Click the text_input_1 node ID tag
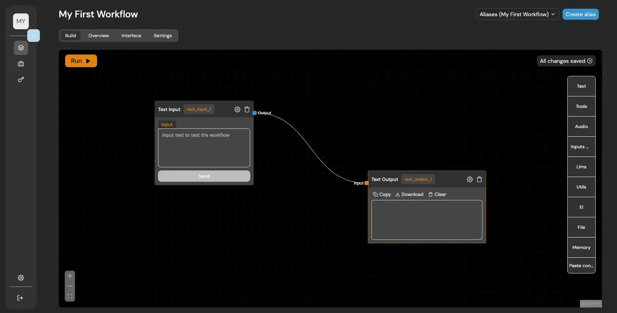 click(199, 109)
